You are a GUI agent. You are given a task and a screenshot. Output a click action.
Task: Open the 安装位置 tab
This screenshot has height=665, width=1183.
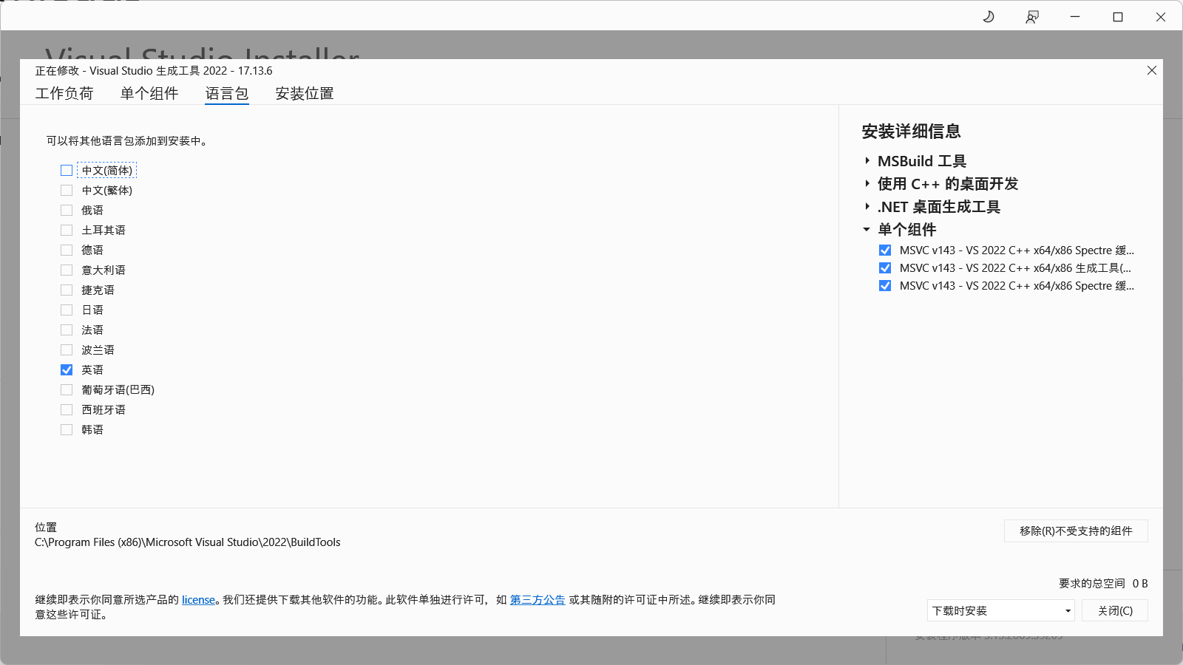pyautogui.click(x=305, y=94)
